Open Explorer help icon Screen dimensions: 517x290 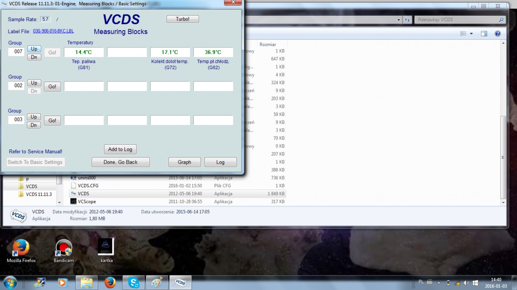pyautogui.click(x=498, y=34)
